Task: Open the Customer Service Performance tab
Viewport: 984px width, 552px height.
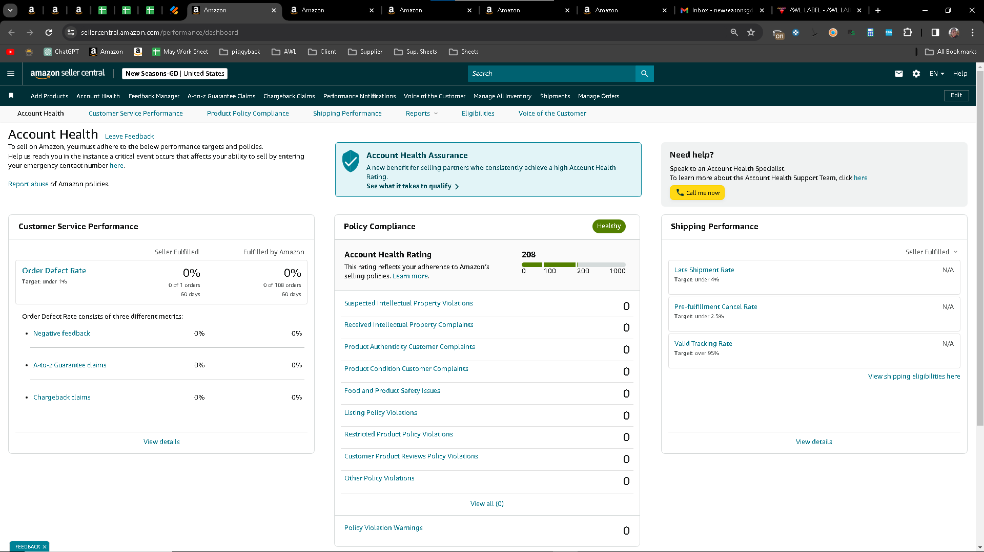Action: pyautogui.click(x=135, y=114)
